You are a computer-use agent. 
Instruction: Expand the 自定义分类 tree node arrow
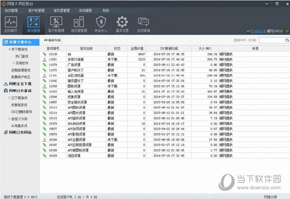9,119
